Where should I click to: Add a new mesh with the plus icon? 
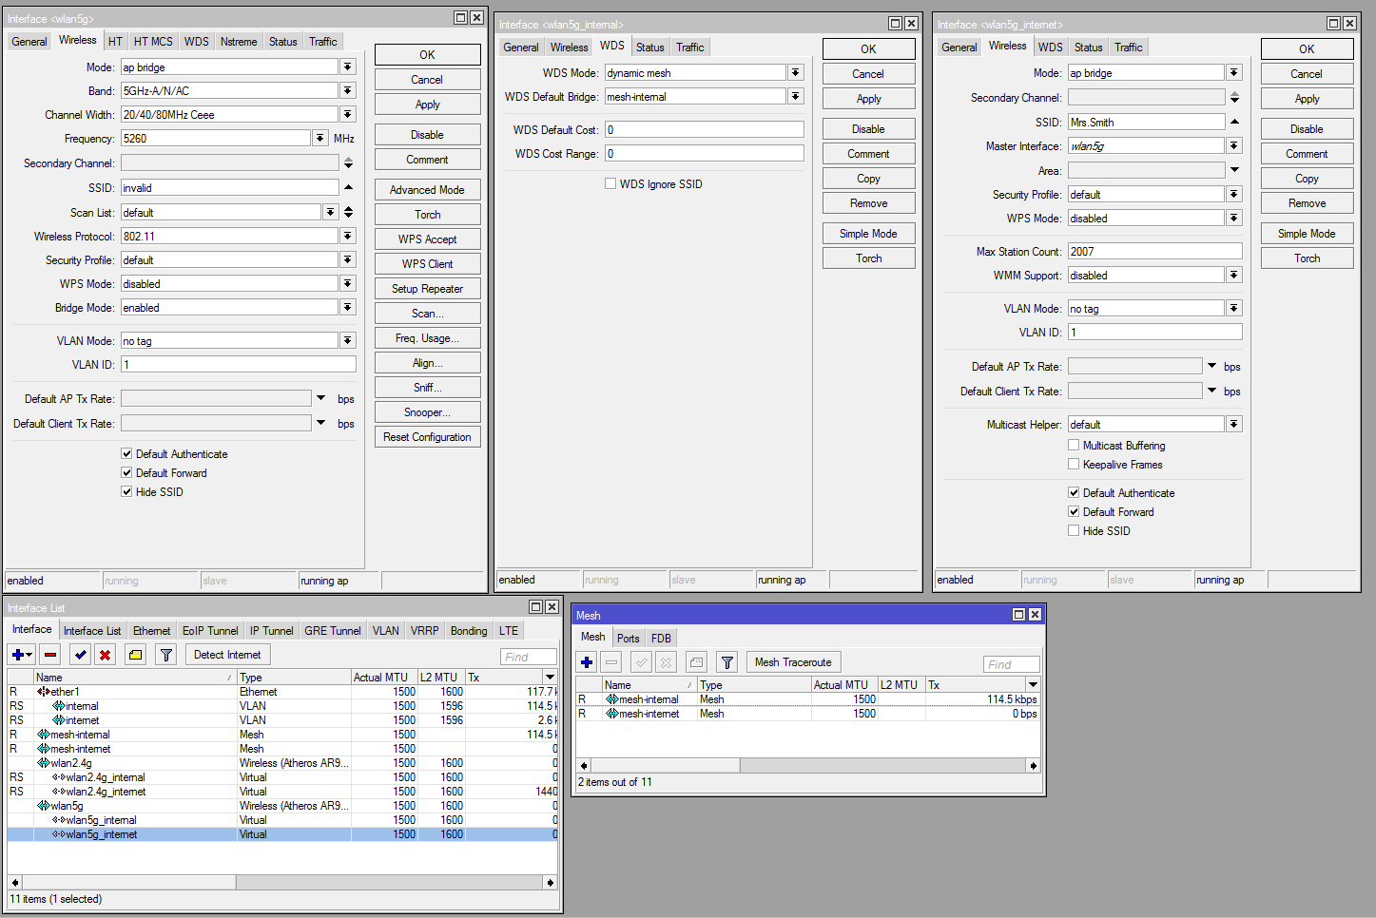(586, 662)
